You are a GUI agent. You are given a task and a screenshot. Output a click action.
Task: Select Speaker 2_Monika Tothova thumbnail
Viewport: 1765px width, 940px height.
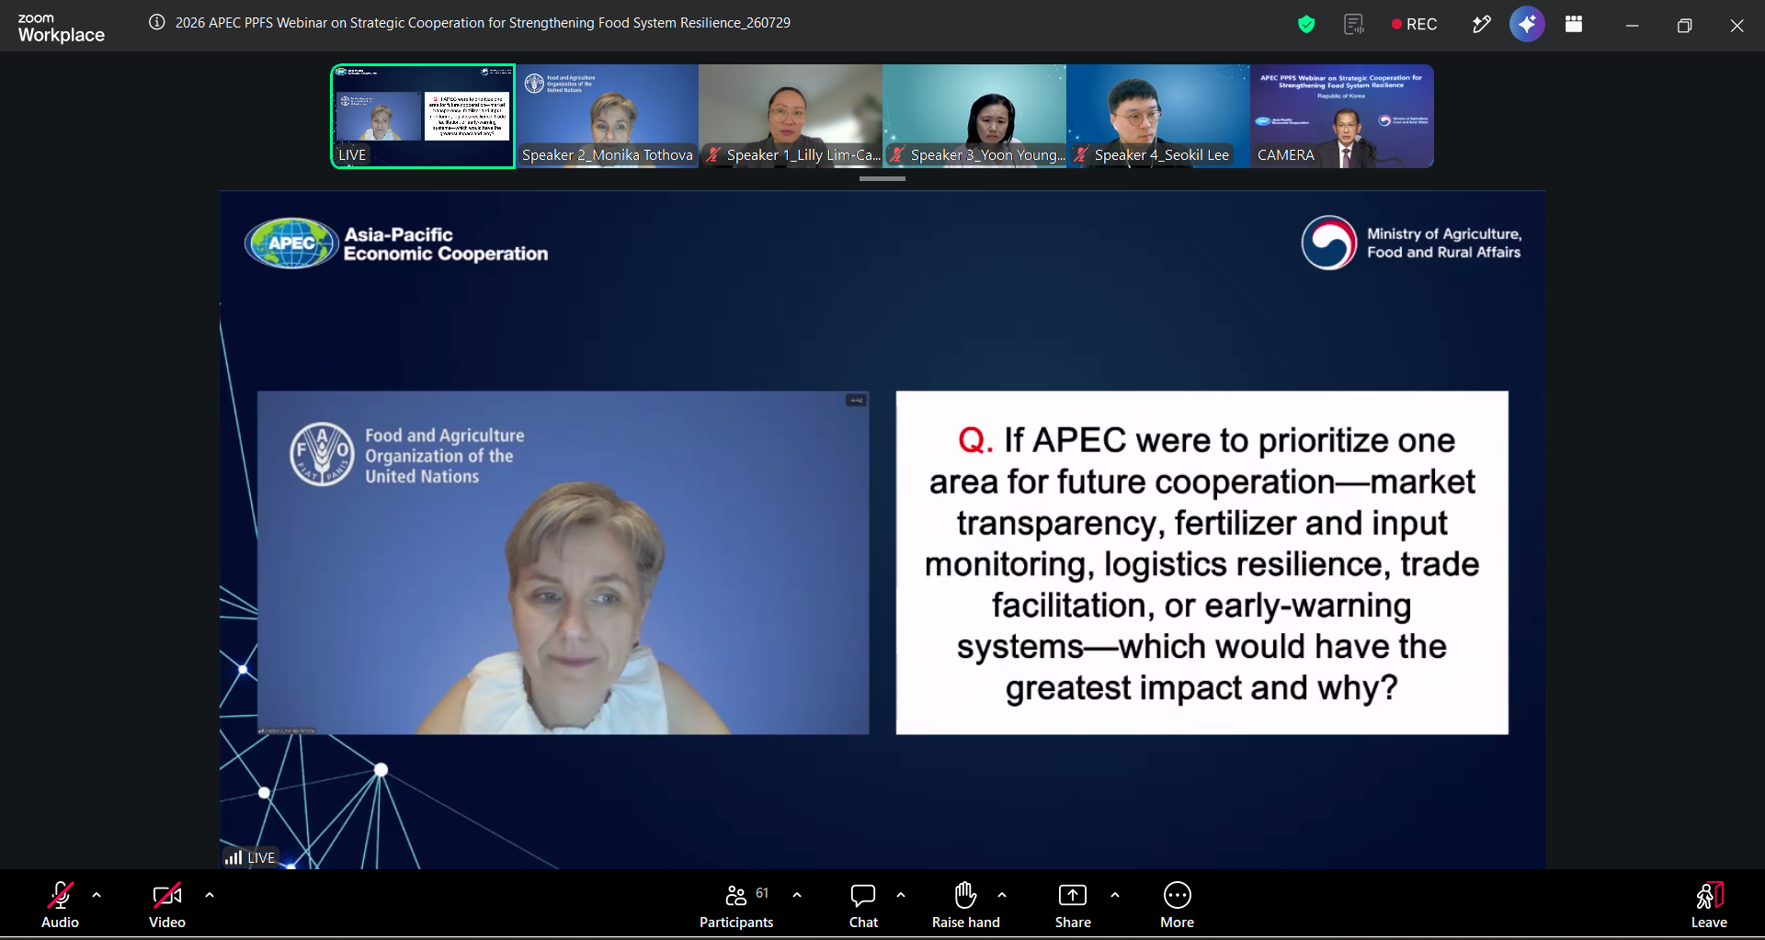607,116
